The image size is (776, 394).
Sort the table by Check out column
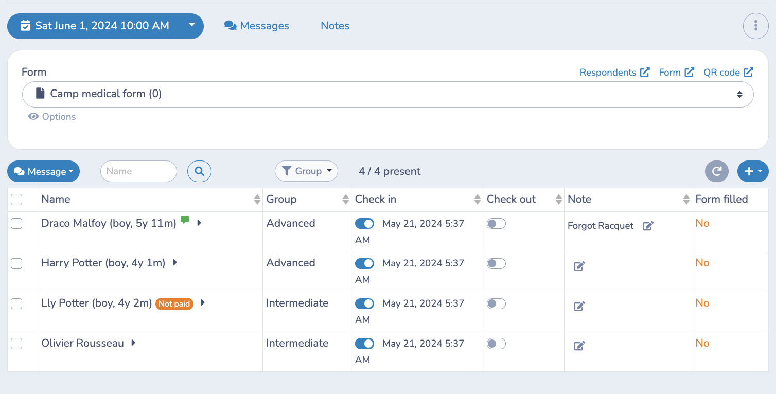[559, 200]
